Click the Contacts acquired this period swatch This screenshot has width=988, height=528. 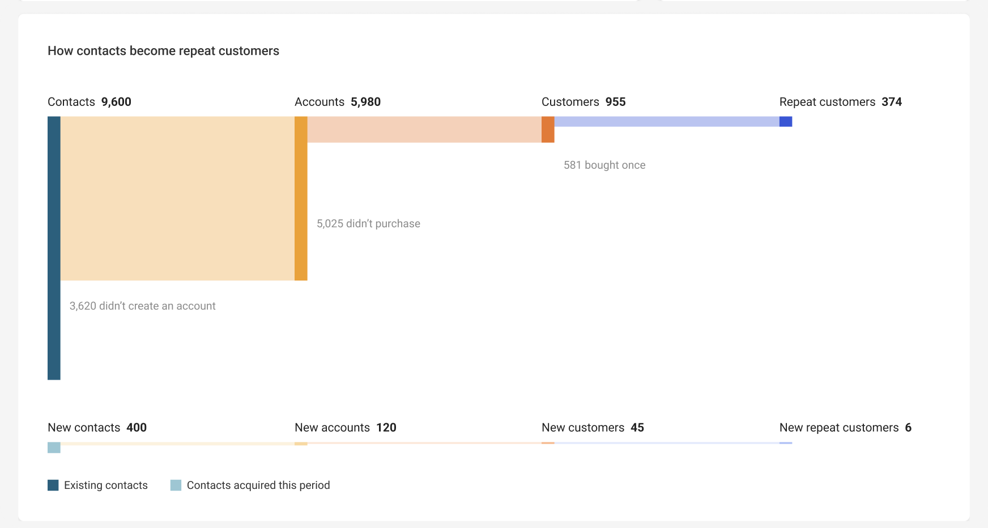[x=176, y=485]
